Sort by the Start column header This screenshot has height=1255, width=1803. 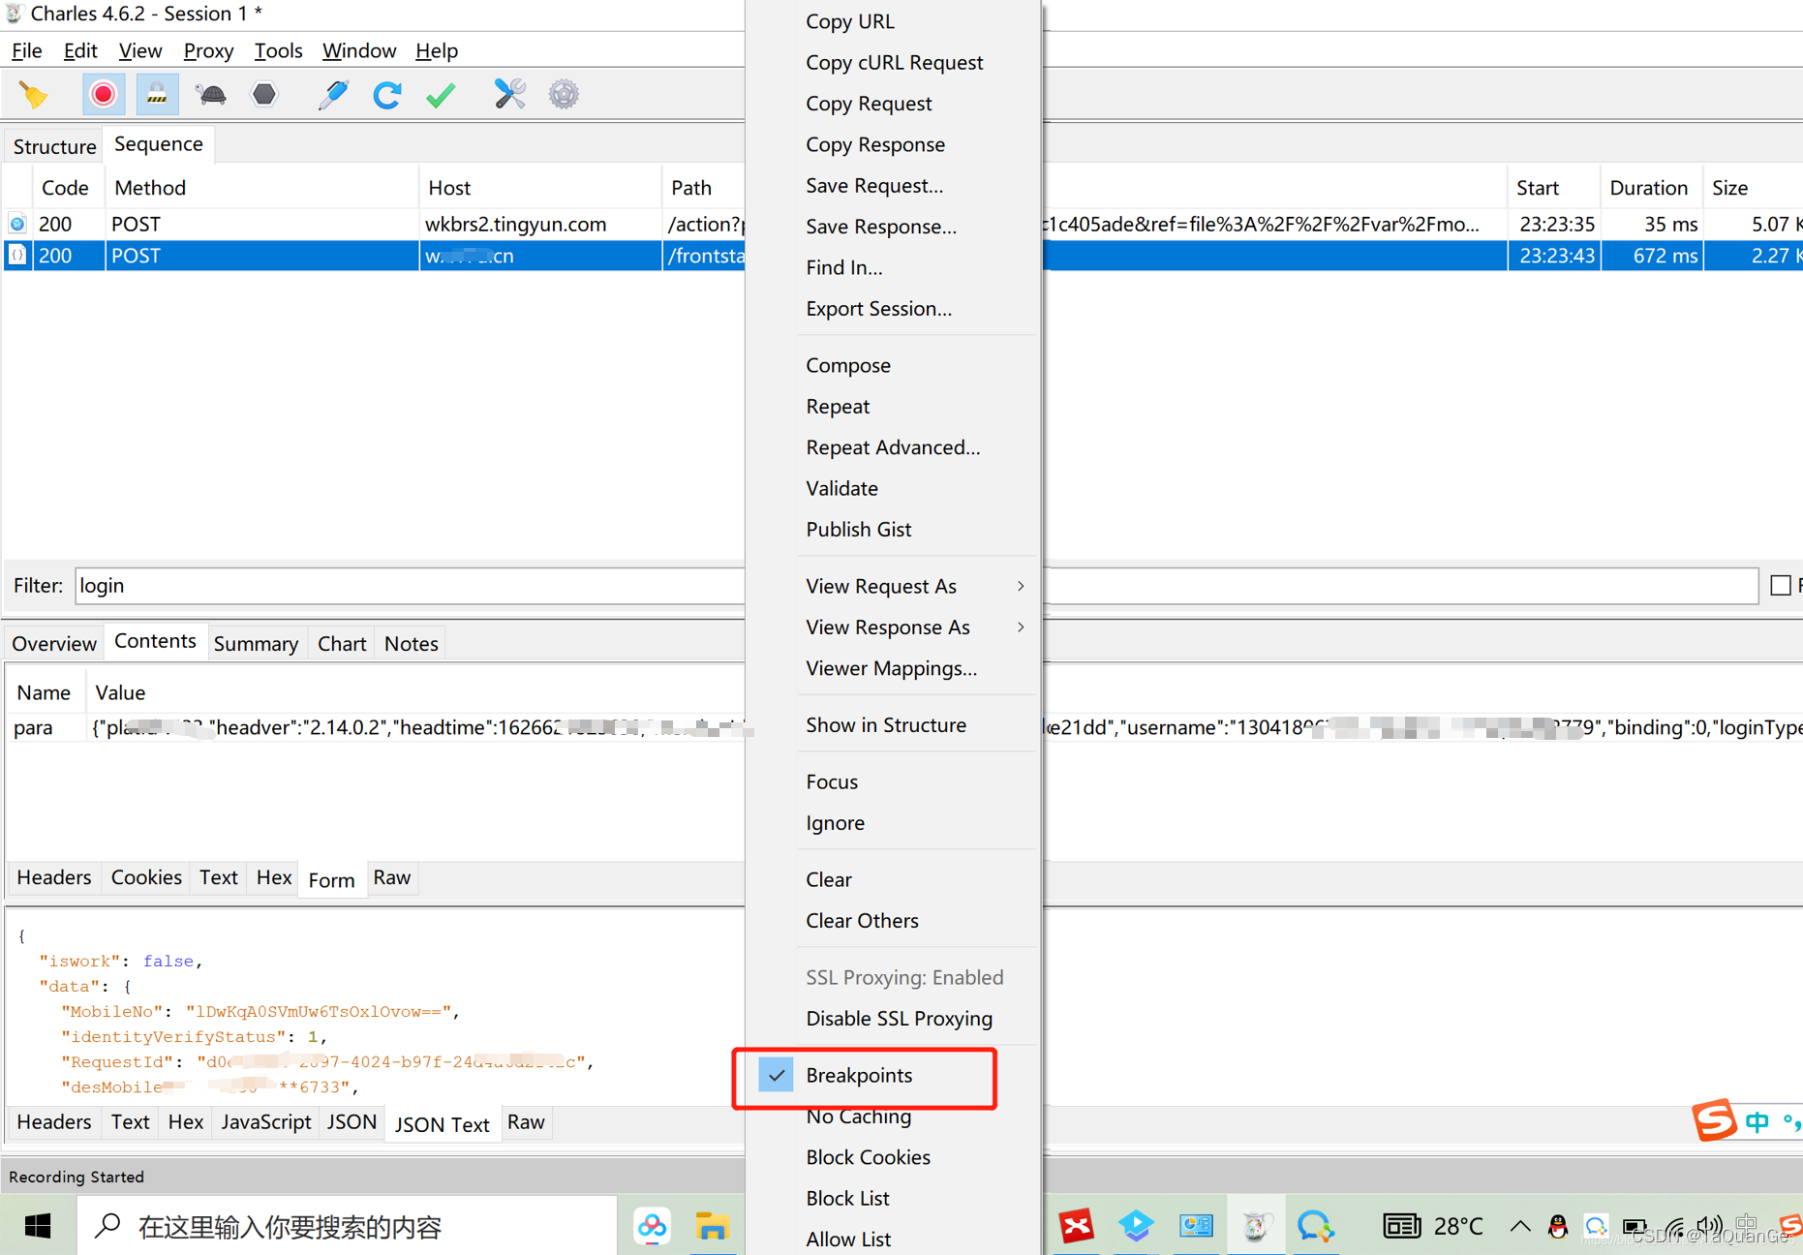[1552, 188]
